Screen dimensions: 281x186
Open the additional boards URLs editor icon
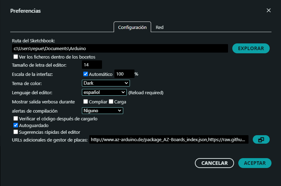[x=261, y=140]
